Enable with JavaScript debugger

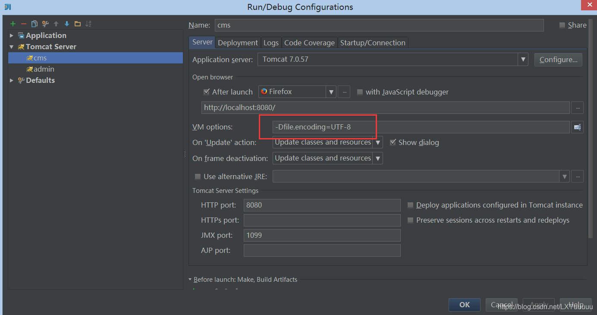point(360,92)
